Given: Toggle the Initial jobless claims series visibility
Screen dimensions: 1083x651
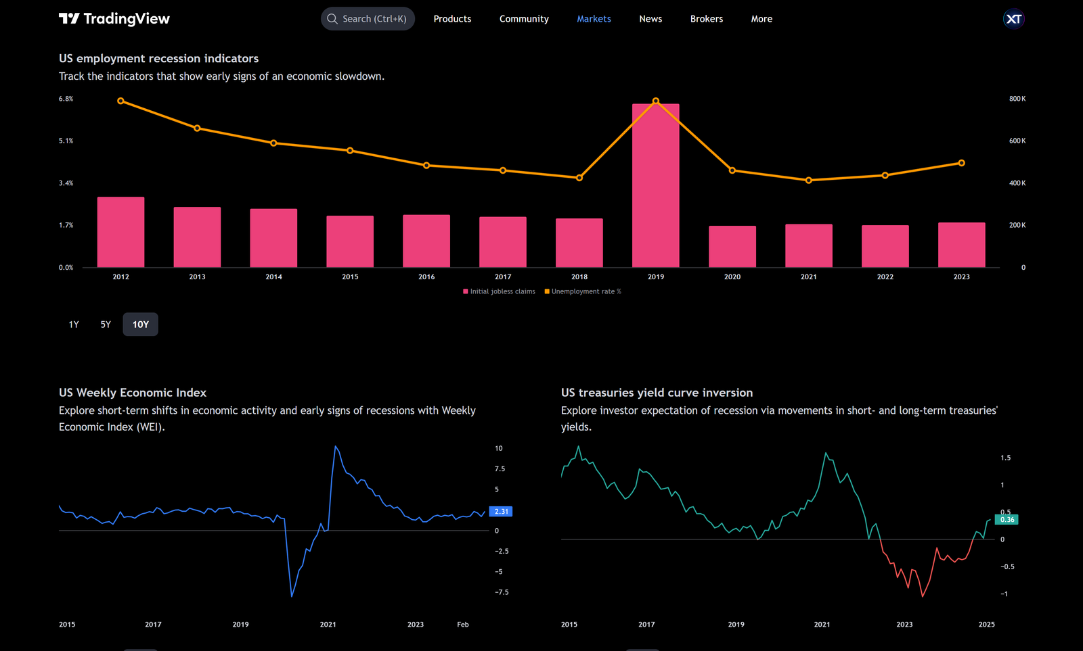Looking at the screenshot, I should point(499,291).
